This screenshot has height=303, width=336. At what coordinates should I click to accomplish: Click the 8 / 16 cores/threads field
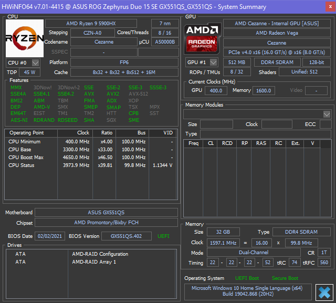coord(165,33)
